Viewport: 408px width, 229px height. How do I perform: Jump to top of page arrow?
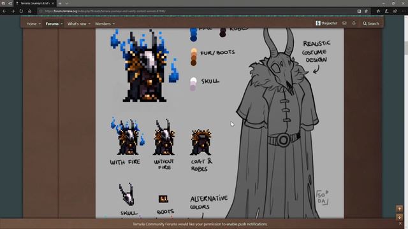coord(400,209)
